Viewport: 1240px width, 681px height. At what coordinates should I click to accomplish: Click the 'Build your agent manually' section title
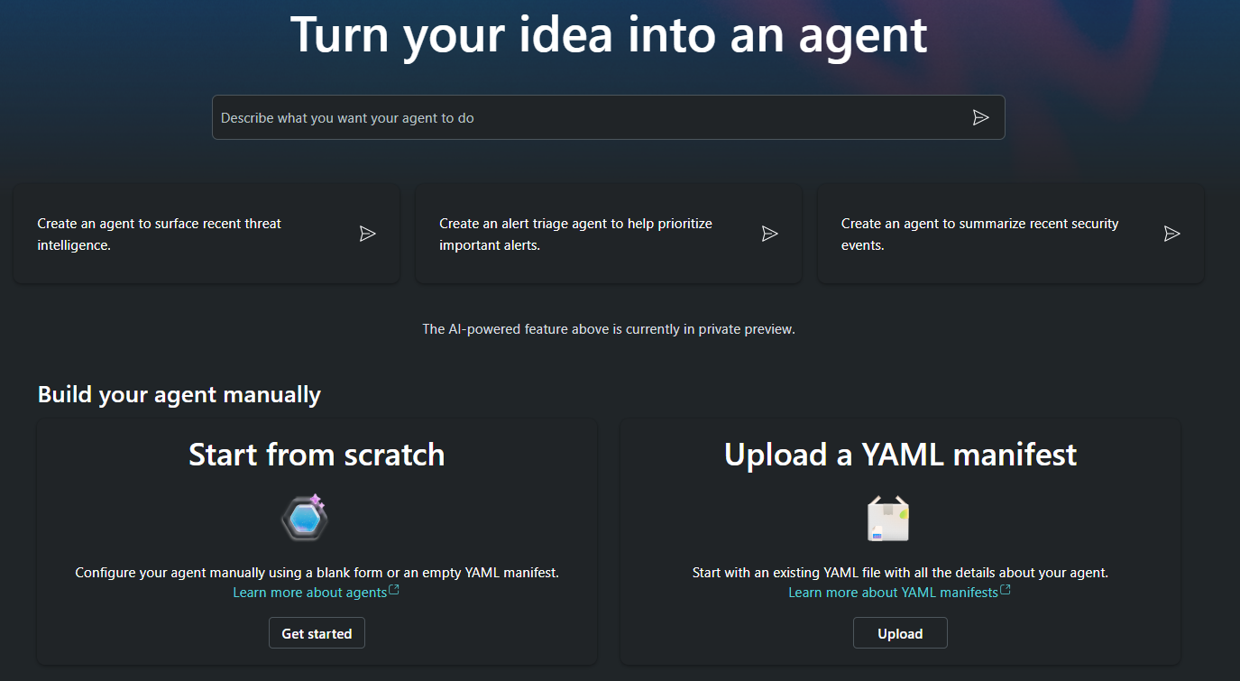[179, 395]
